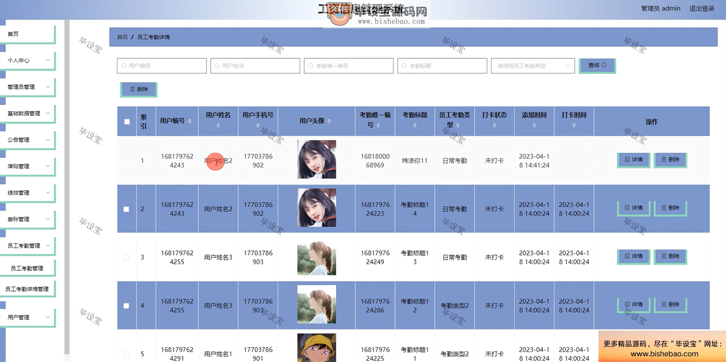Check the checkbox for row 2
The image size is (726, 362).
(126, 209)
